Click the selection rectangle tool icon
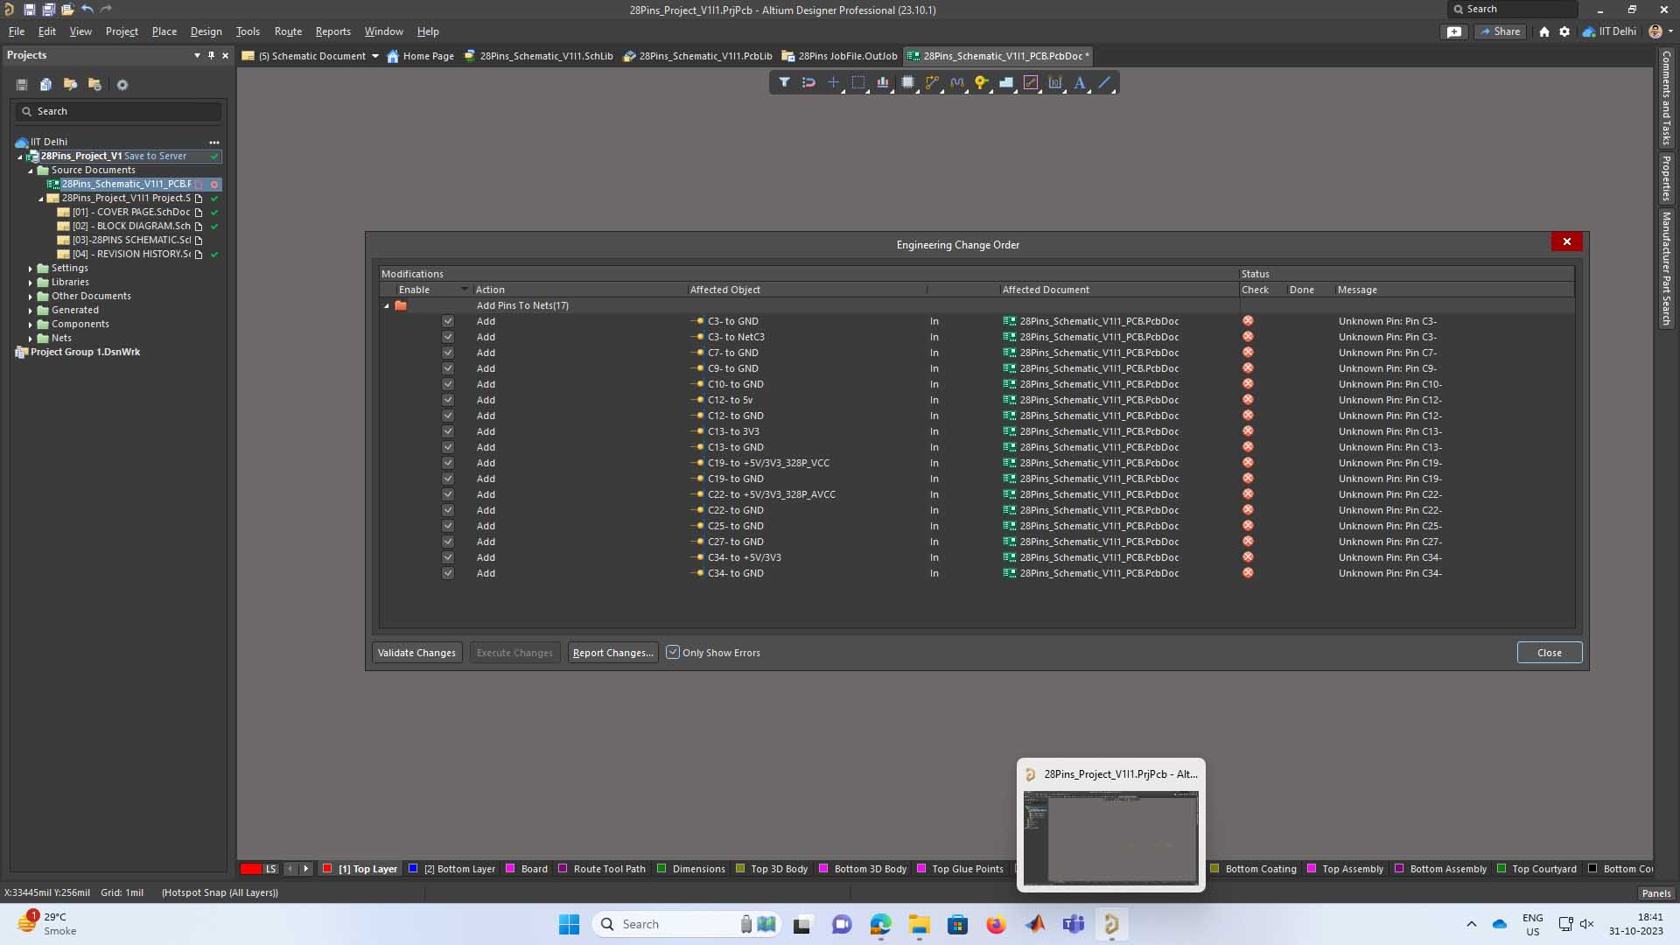Image resolution: width=1680 pixels, height=945 pixels. [x=858, y=82]
